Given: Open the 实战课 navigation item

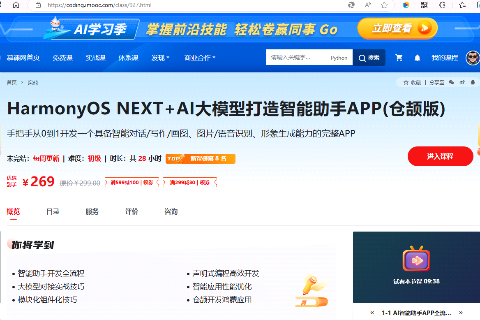Looking at the screenshot, I should pyautogui.click(x=95, y=58).
